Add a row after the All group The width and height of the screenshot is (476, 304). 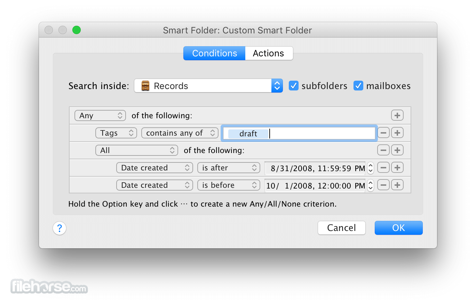397,150
